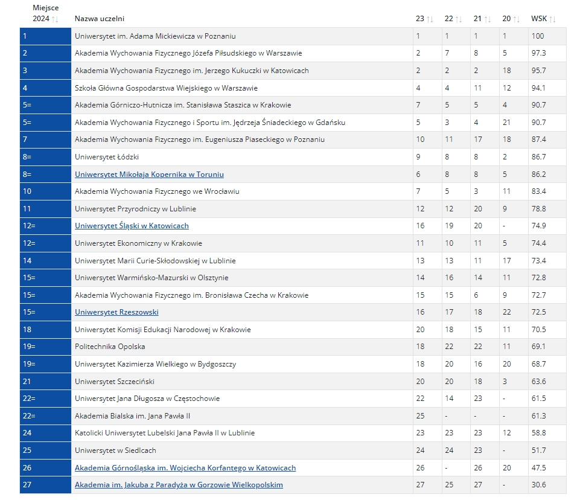This screenshot has height=500, width=580.
Task: Sort table by Miejsce 2024 arrows icon
Action: tap(56, 19)
